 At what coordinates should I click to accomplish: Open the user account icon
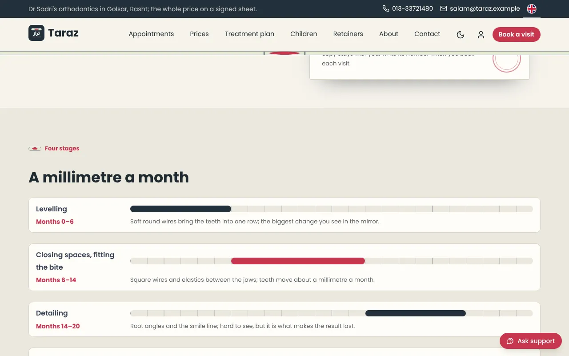481,35
